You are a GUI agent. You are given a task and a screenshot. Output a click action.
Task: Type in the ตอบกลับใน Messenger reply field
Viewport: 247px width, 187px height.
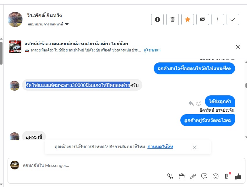click(94, 165)
